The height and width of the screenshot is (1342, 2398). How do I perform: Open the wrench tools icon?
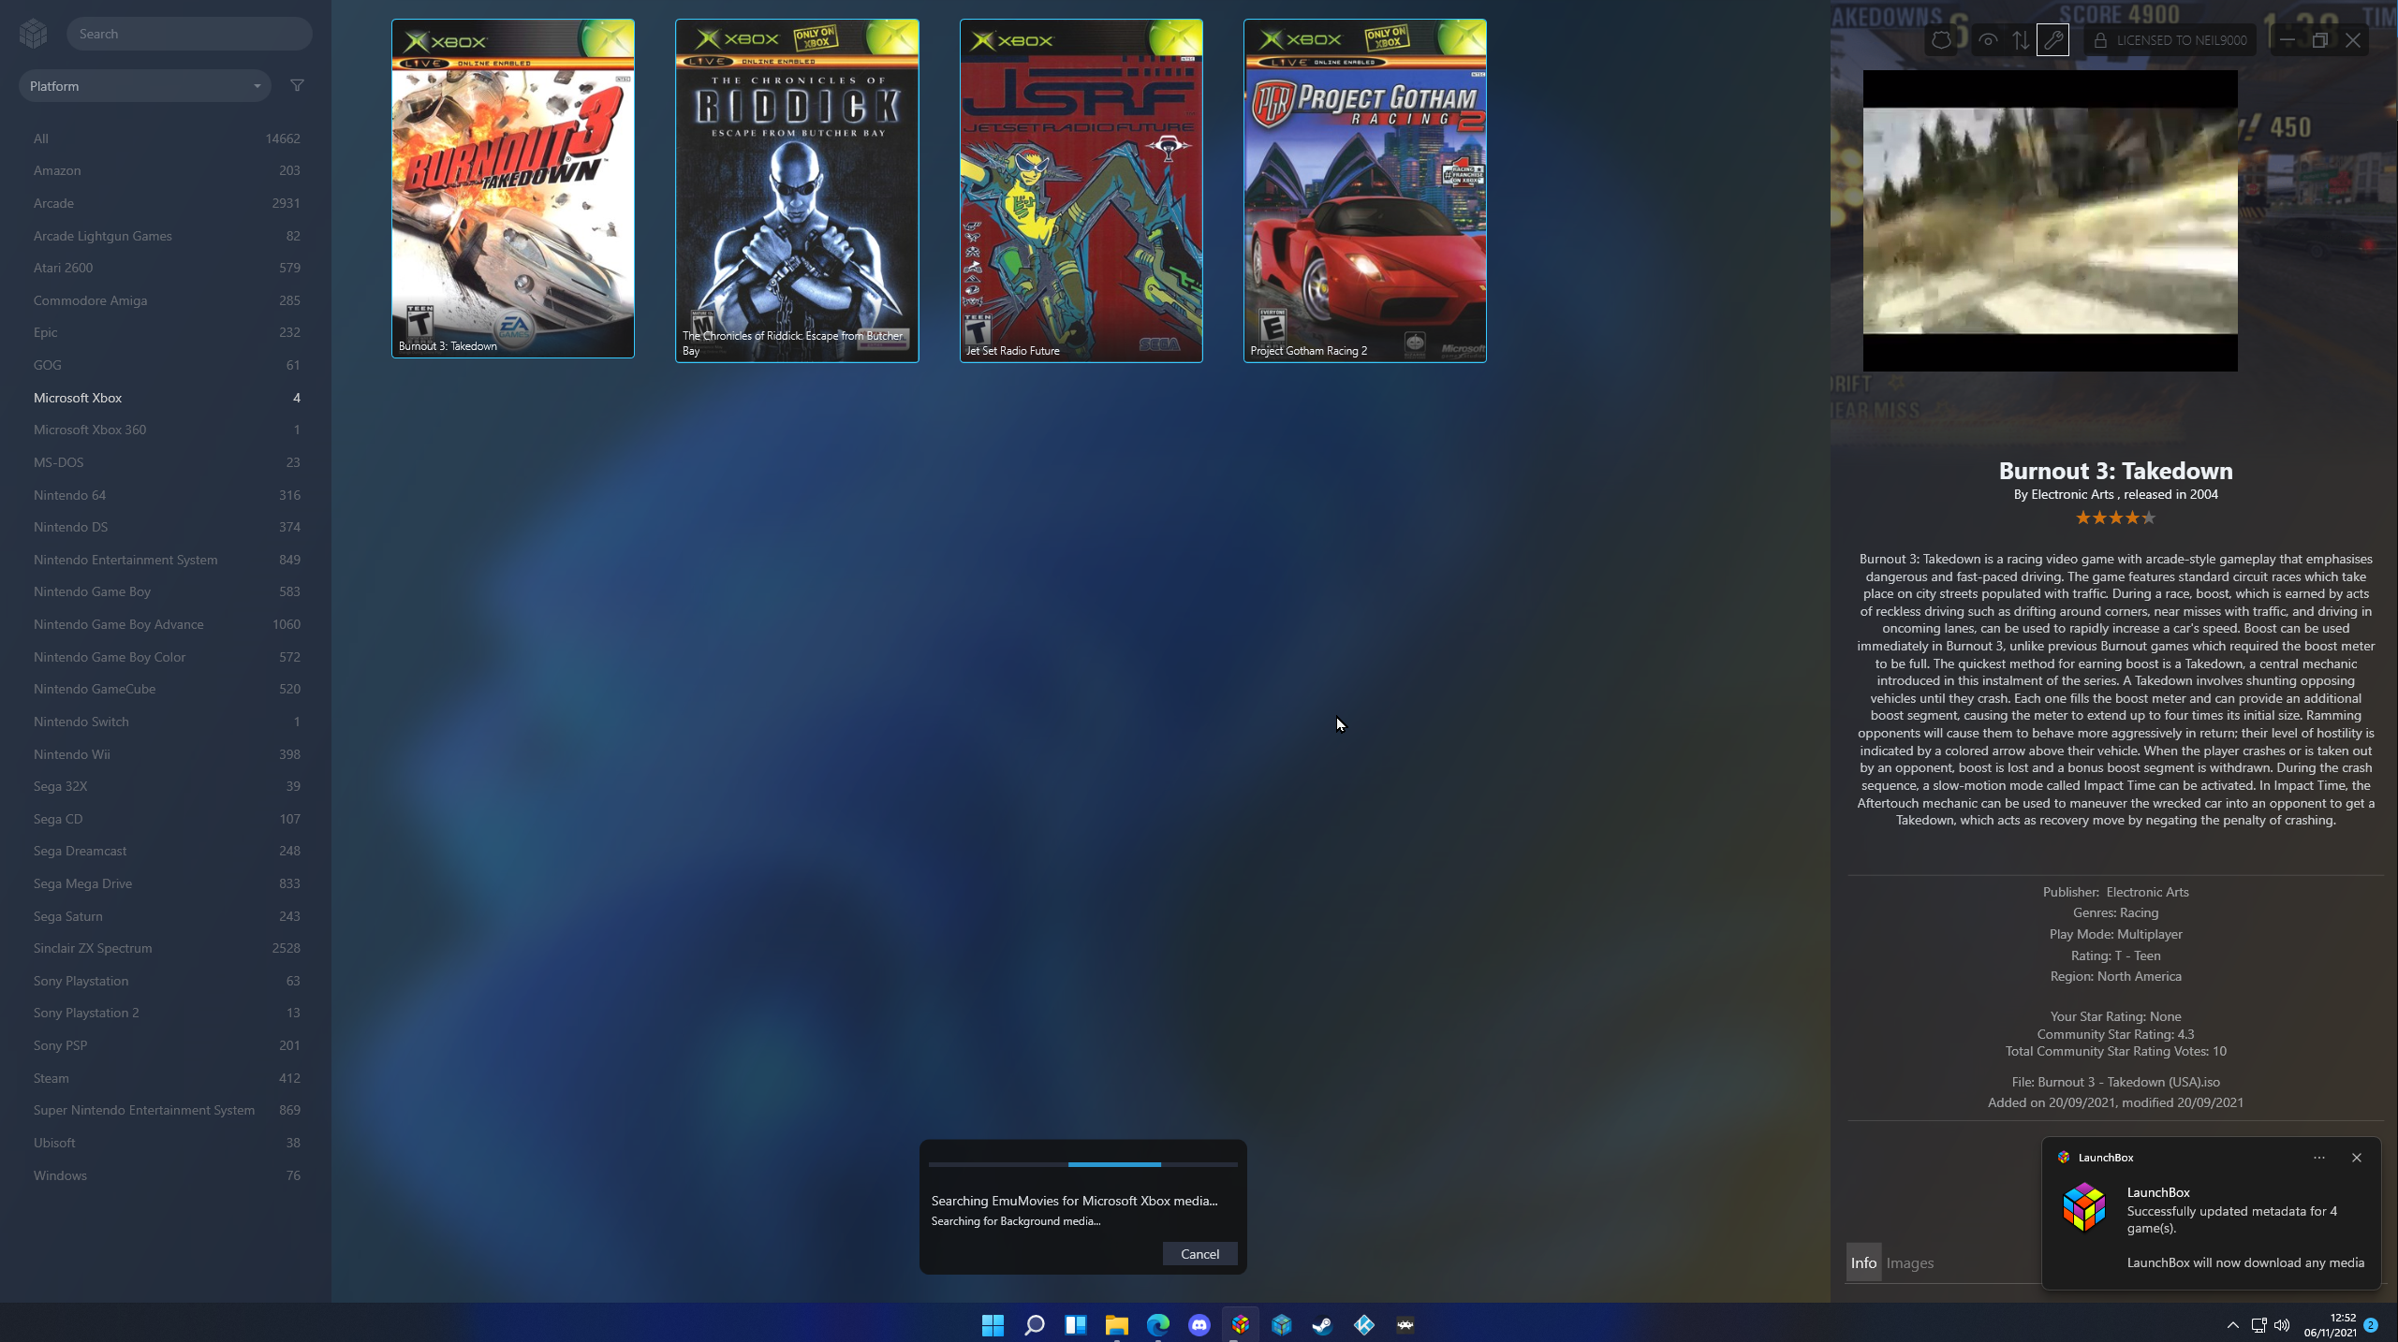(2052, 40)
